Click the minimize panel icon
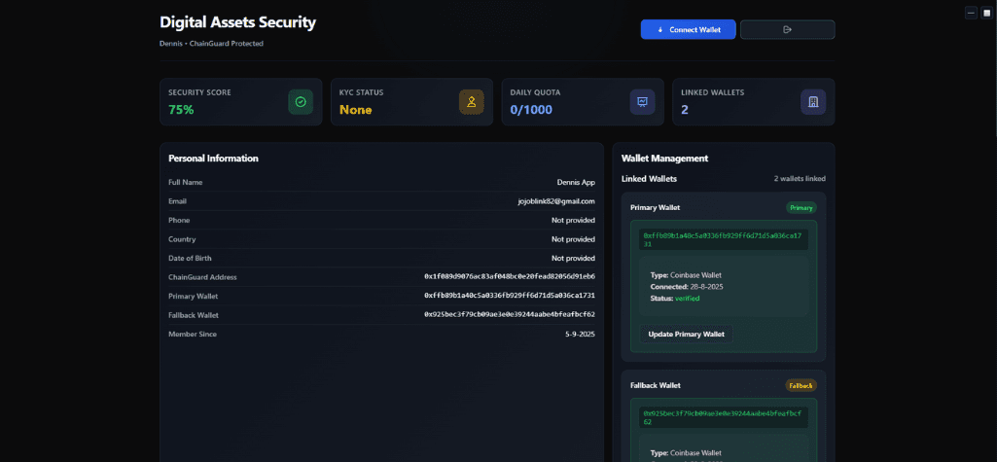Viewport: 997px width, 462px height. pyautogui.click(x=971, y=13)
